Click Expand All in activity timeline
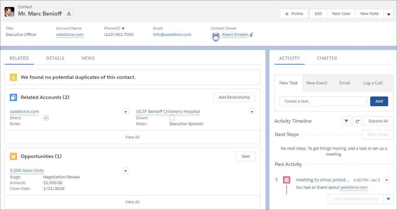 [x=378, y=121]
